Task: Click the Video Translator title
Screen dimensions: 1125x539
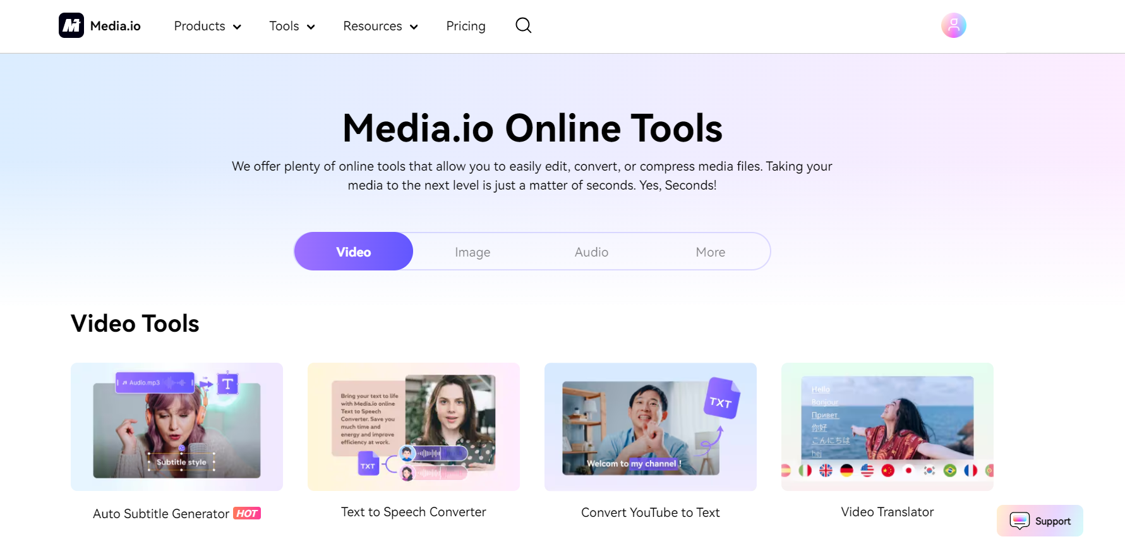Action: (x=887, y=512)
